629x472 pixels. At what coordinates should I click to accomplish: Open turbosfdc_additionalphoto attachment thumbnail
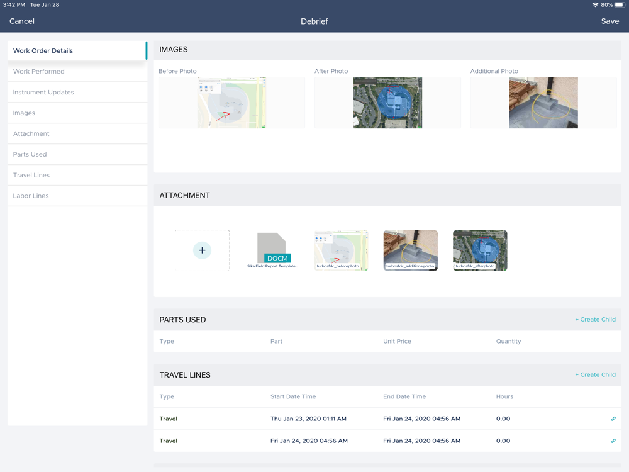click(410, 250)
